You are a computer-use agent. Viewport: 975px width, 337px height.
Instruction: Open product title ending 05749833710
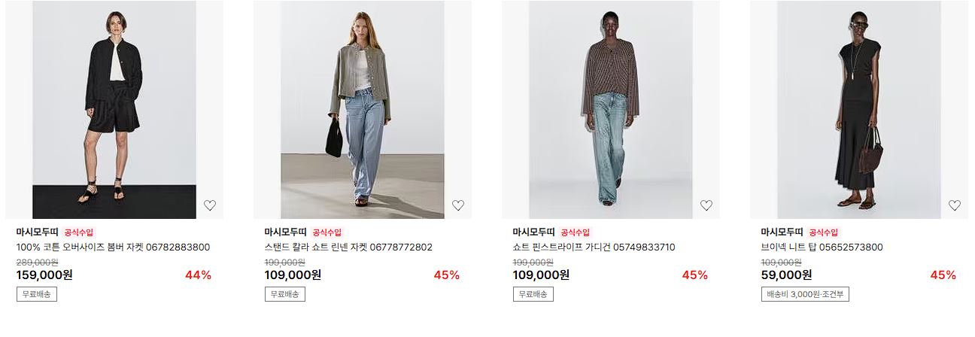coord(594,247)
